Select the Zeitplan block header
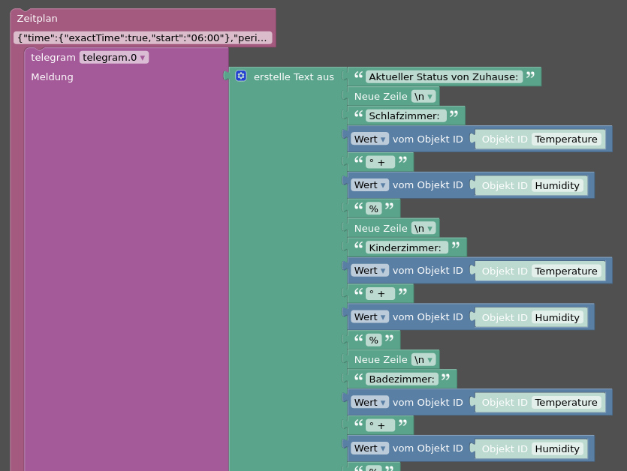 (38, 19)
